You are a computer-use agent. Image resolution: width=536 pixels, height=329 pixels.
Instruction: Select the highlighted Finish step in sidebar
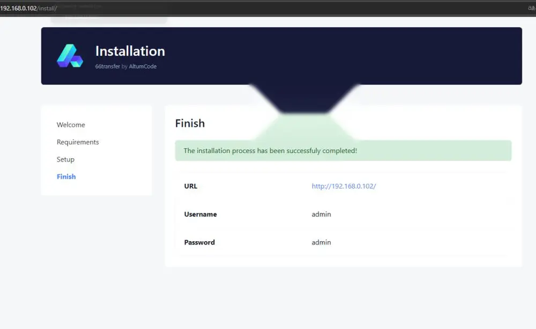point(66,177)
